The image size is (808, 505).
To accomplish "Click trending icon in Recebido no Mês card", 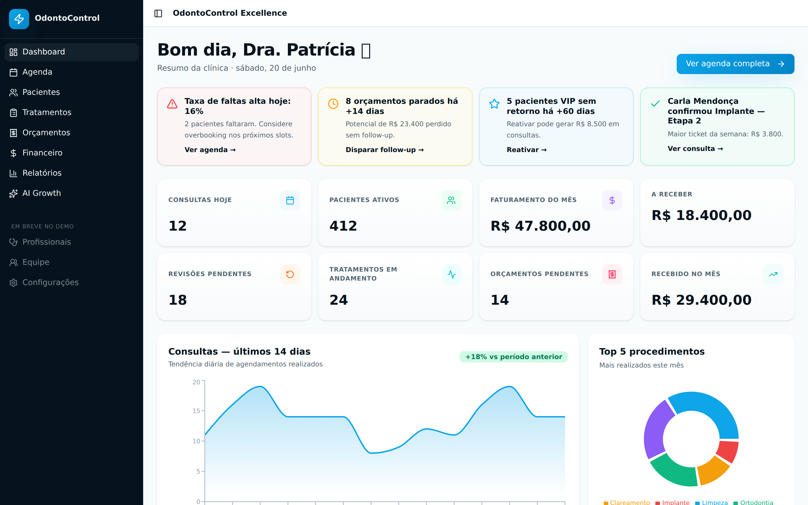I will coord(773,275).
